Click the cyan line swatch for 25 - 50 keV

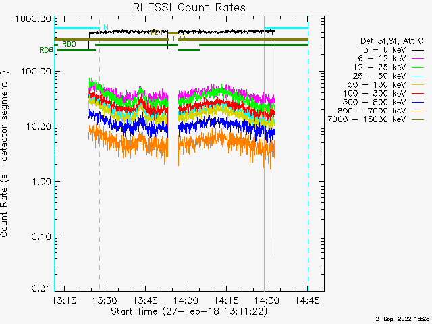click(x=418, y=76)
